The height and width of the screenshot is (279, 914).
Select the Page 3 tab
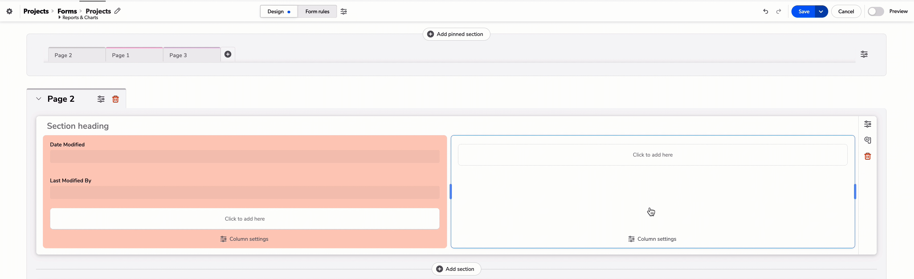pyautogui.click(x=191, y=55)
